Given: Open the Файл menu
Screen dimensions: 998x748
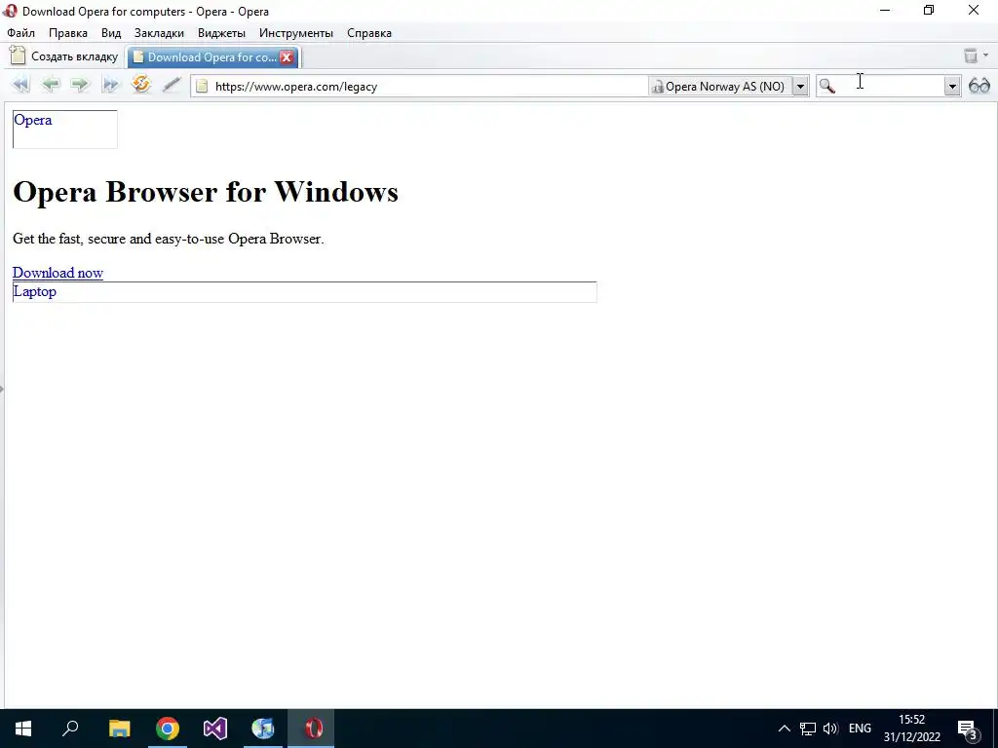Looking at the screenshot, I should (21, 33).
